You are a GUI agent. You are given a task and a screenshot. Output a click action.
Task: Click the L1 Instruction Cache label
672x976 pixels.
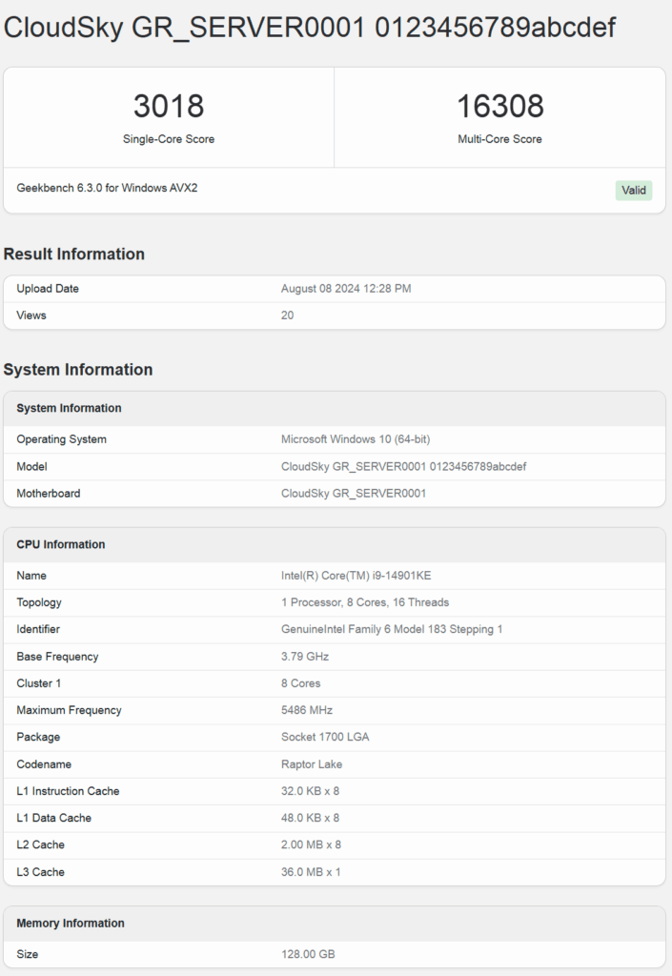coord(68,791)
